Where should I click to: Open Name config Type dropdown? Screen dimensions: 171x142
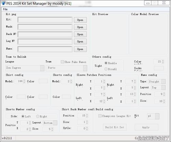tap(157, 81)
